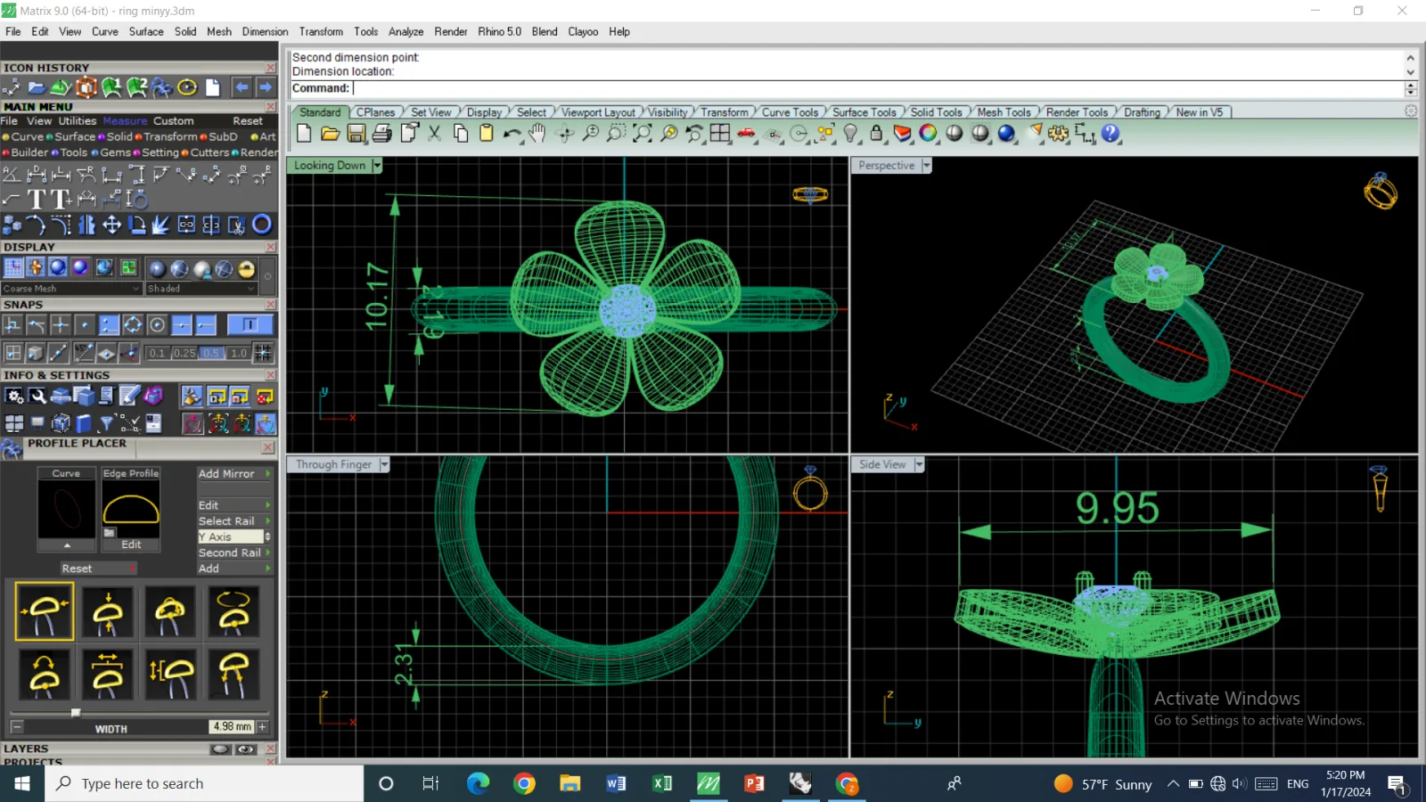1426x802 pixels.
Task: Toggle the grid display icon in Display panel
Action: coord(13,267)
